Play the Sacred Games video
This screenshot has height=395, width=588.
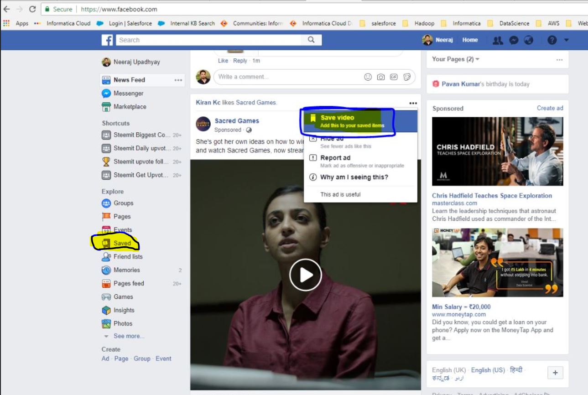(x=306, y=275)
